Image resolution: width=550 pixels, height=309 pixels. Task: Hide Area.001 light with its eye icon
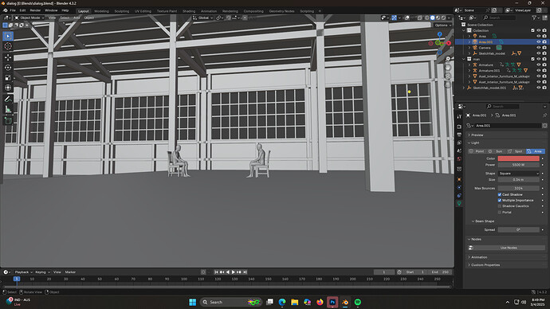point(538,41)
